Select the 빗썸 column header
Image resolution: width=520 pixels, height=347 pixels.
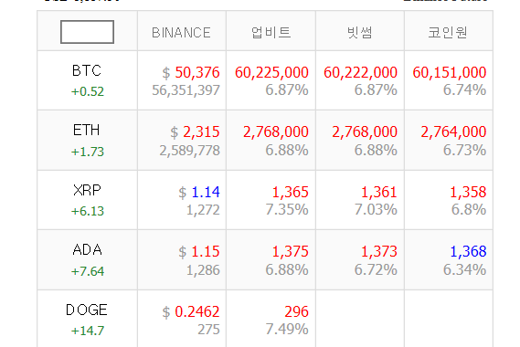tap(360, 33)
